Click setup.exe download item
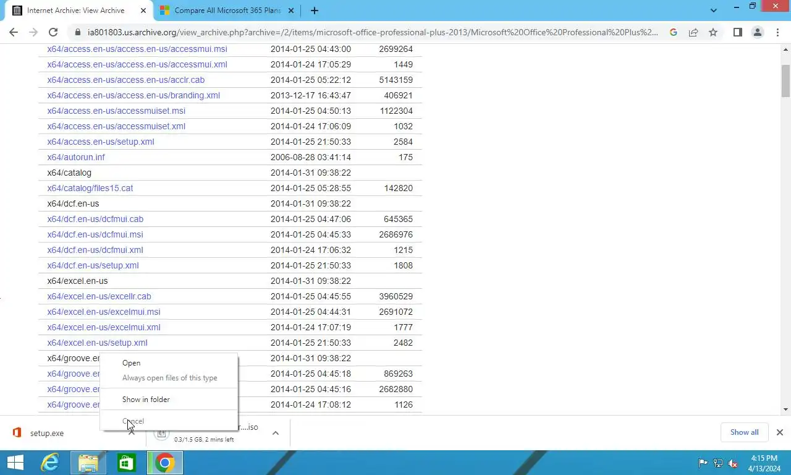Image resolution: width=791 pixels, height=475 pixels. [47, 433]
